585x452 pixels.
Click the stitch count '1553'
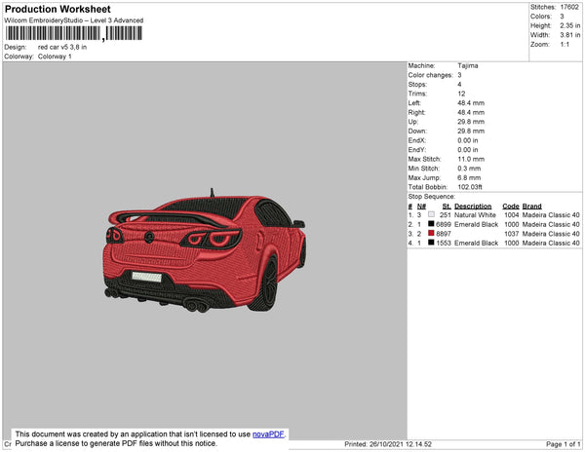[444, 243]
